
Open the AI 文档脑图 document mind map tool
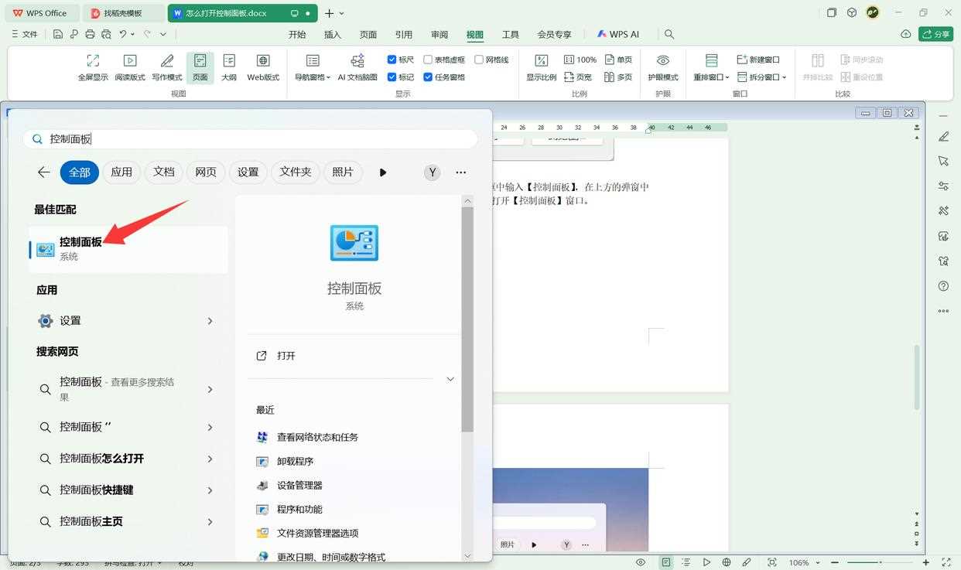pyautogui.click(x=357, y=67)
